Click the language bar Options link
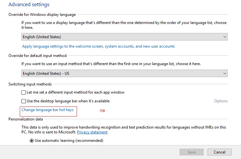Image resolution: width=241 pixels, height=159 pixels. tap(221, 101)
